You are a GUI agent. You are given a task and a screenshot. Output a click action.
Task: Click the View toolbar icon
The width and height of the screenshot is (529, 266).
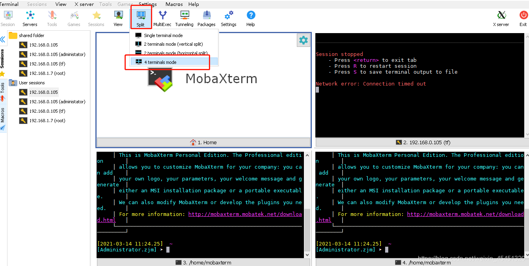(x=118, y=18)
